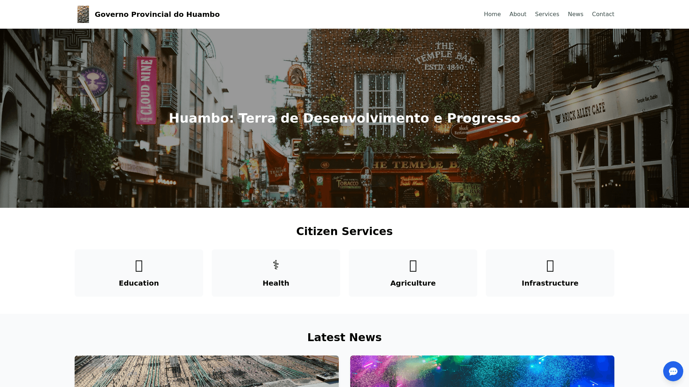Click the Latest News section heading
This screenshot has height=387, width=689.
(344, 338)
